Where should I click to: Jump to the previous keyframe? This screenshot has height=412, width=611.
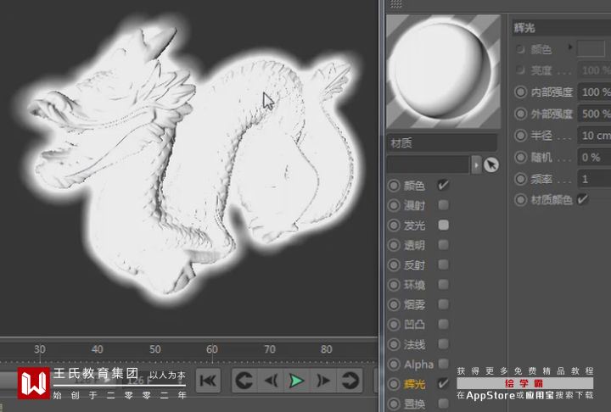click(245, 381)
